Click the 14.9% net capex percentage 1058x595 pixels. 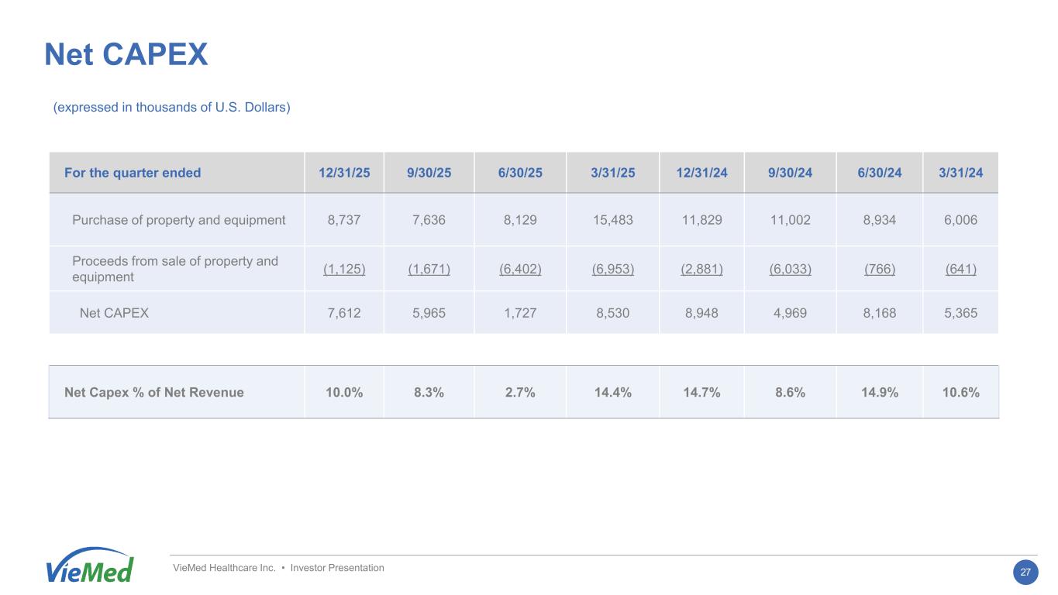coord(879,392)
